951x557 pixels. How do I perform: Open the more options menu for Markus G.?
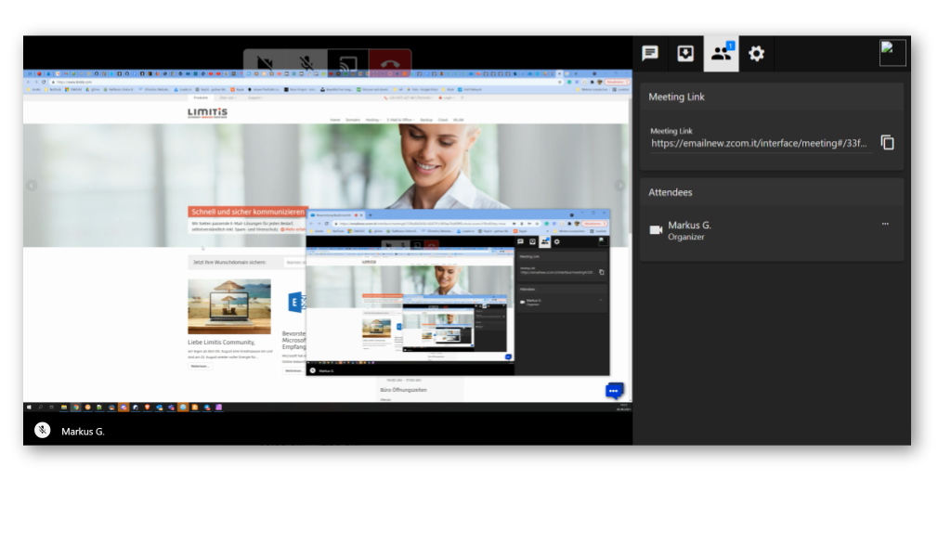coord(885,224)
